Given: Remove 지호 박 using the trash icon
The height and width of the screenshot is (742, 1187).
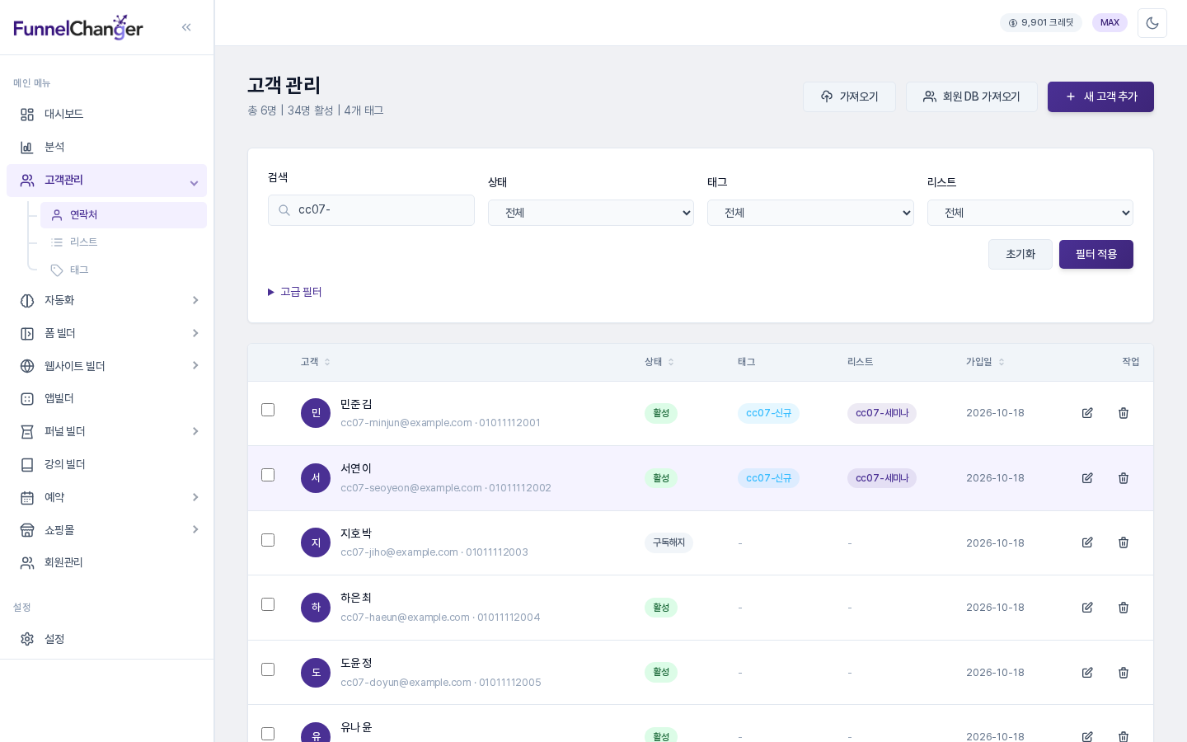Looking at the screenshot, I should [x=1124, y=542].
